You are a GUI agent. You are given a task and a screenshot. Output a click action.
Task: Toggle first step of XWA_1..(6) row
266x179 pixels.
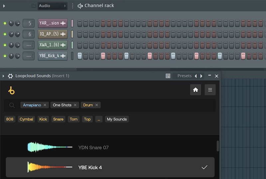coord(79,45)
